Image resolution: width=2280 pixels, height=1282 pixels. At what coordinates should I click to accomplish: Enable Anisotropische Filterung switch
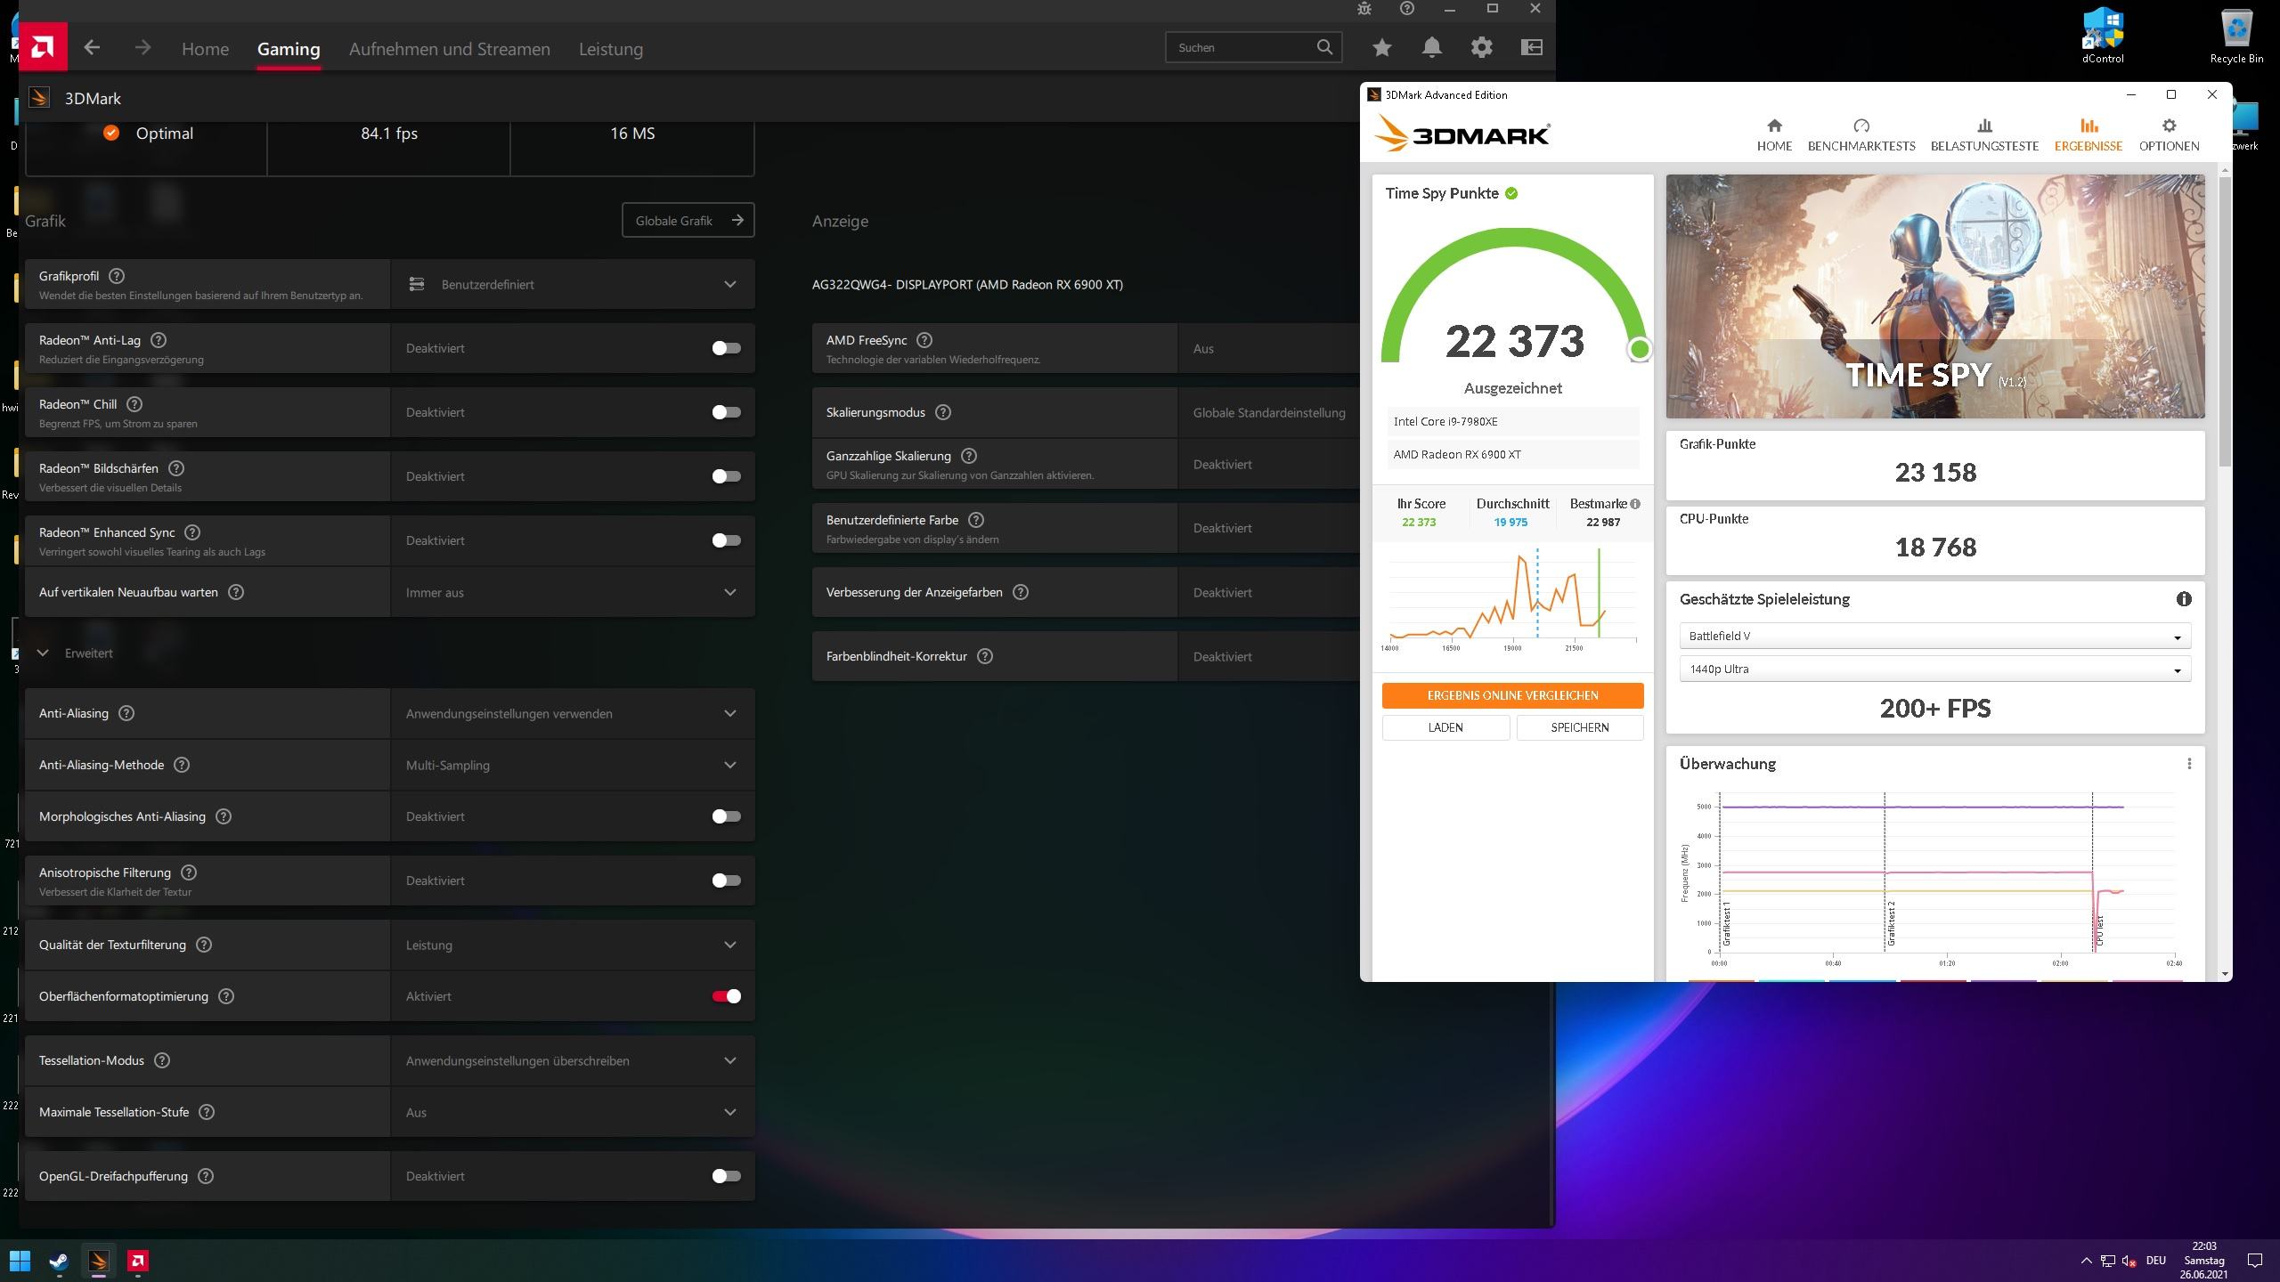pos(726,880)
